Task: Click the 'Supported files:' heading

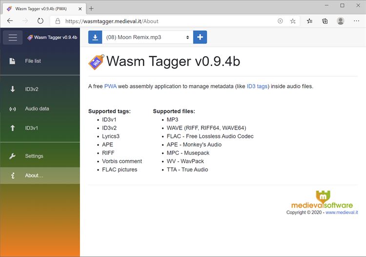Action: pos(174,111)
